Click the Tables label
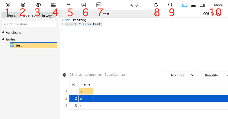228x119 pixels. tap(10, 39)
